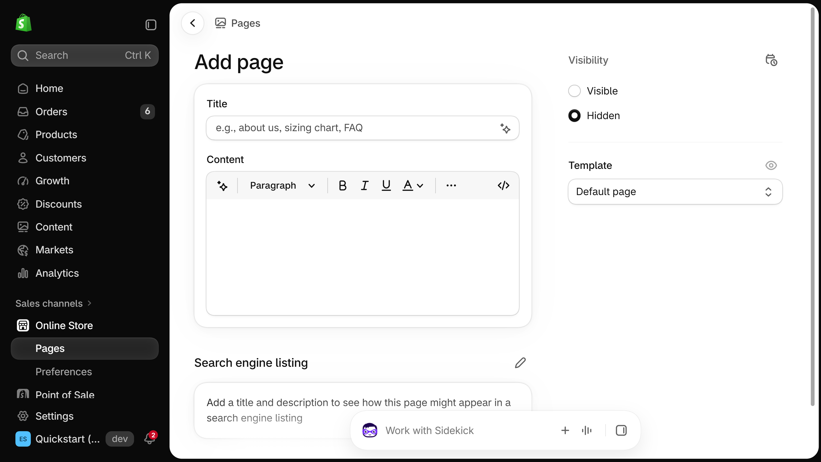
Task: Click the Sidekick avatar icon
Action: tap(370, 430)
